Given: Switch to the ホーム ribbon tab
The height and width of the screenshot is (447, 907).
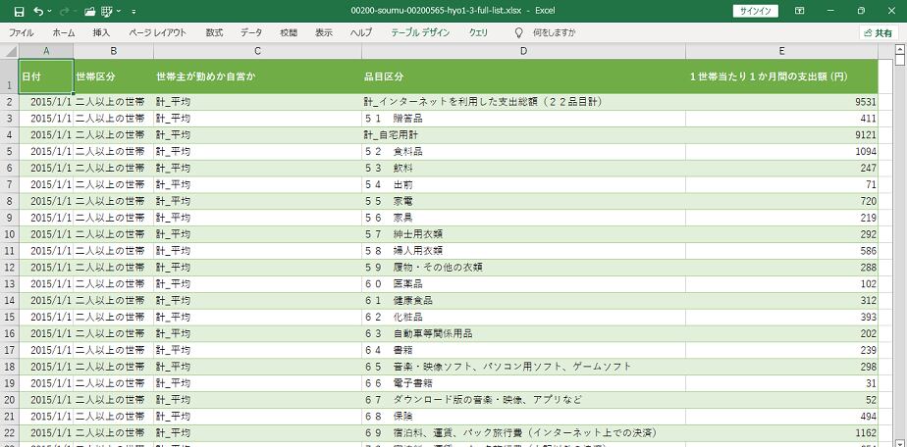Looking at the screenshot, I should [64, 33].
